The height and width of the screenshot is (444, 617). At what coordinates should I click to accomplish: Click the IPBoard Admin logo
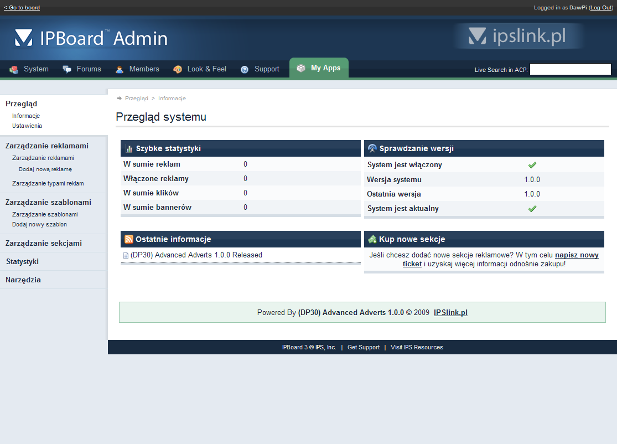click(x=91, y=38)
